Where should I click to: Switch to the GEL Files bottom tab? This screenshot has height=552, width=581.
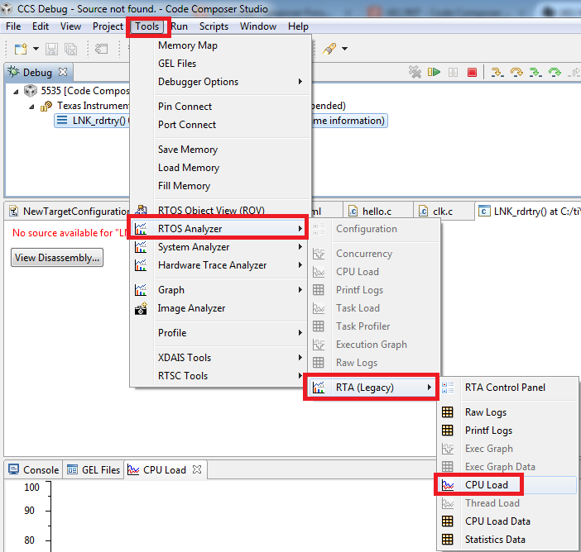point(94,470)
